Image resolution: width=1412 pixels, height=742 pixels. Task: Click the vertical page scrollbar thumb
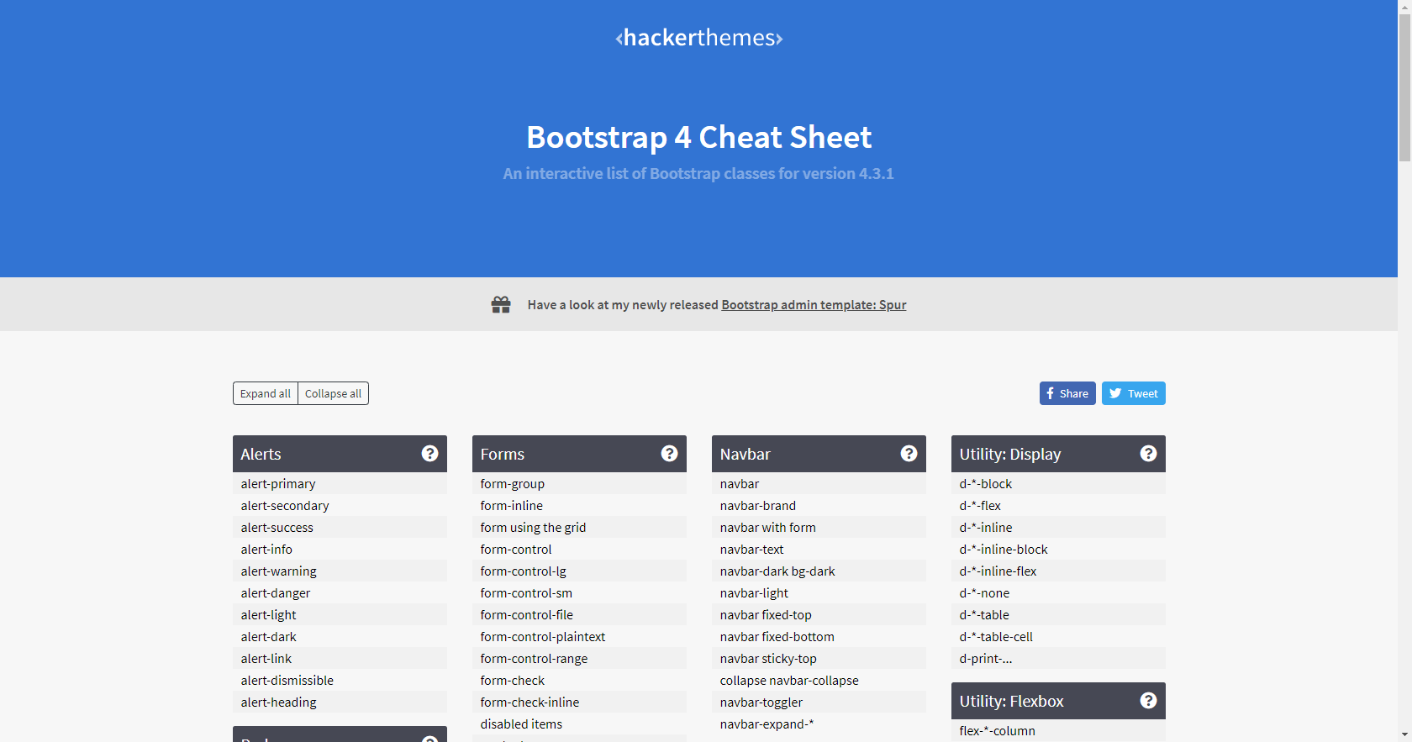tap(1404, 88)
